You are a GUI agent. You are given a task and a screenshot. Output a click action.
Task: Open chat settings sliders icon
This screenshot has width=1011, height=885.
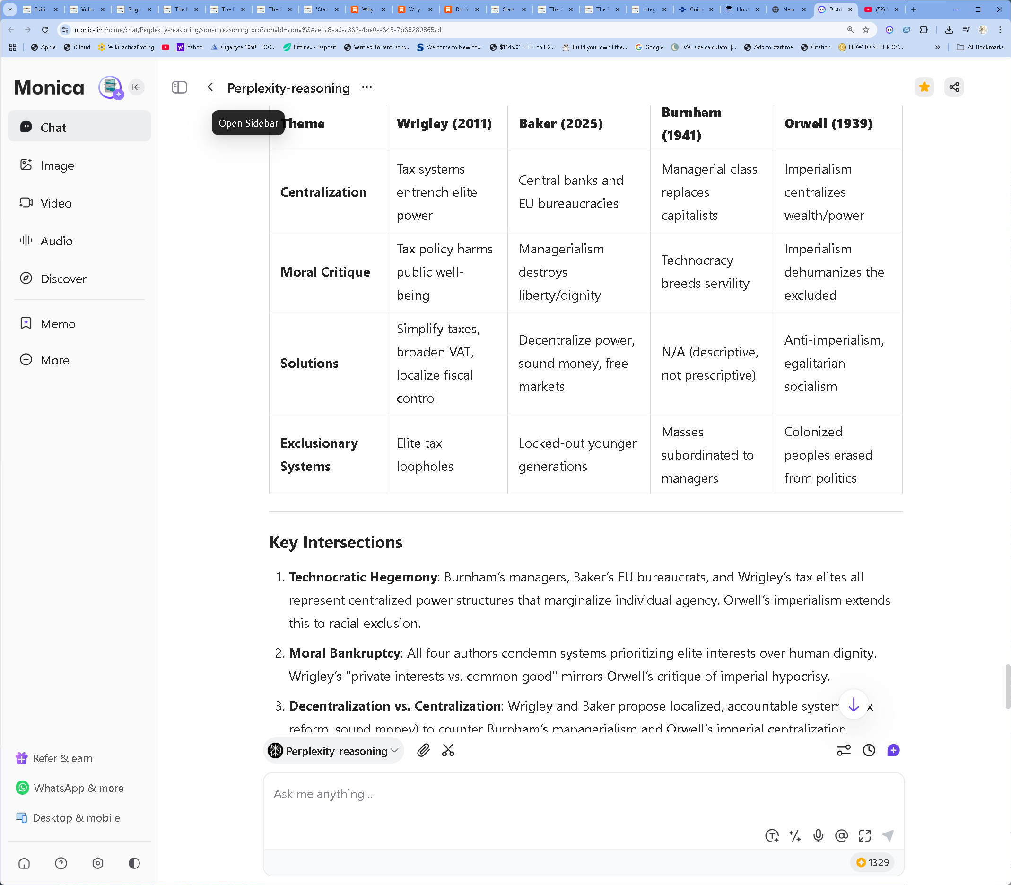(x=844, y=751)
